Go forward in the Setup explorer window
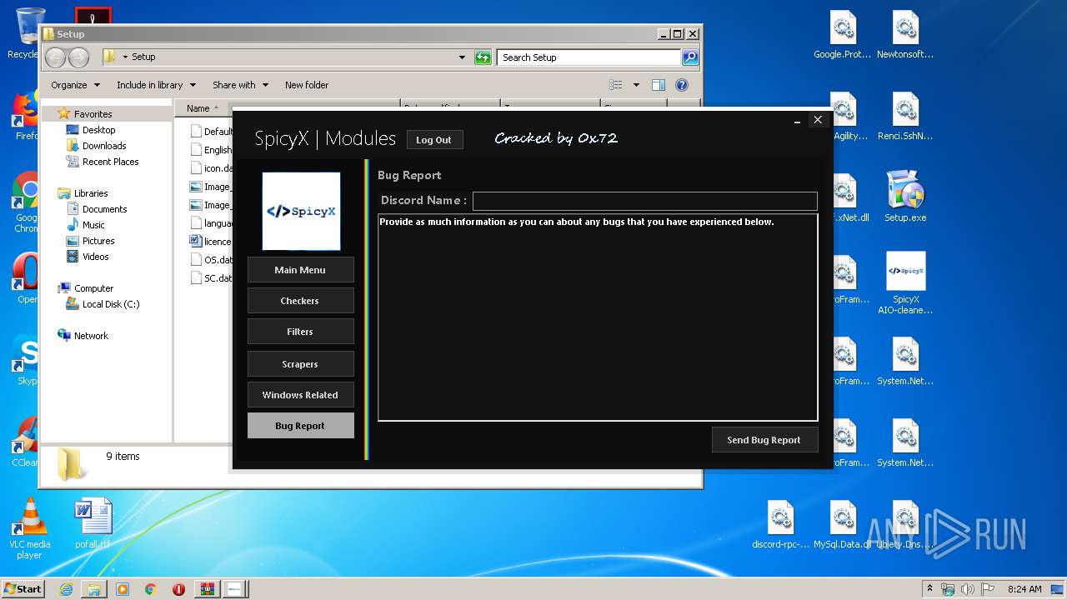This screenshot has height=600, width=1067. click(78, 57)
